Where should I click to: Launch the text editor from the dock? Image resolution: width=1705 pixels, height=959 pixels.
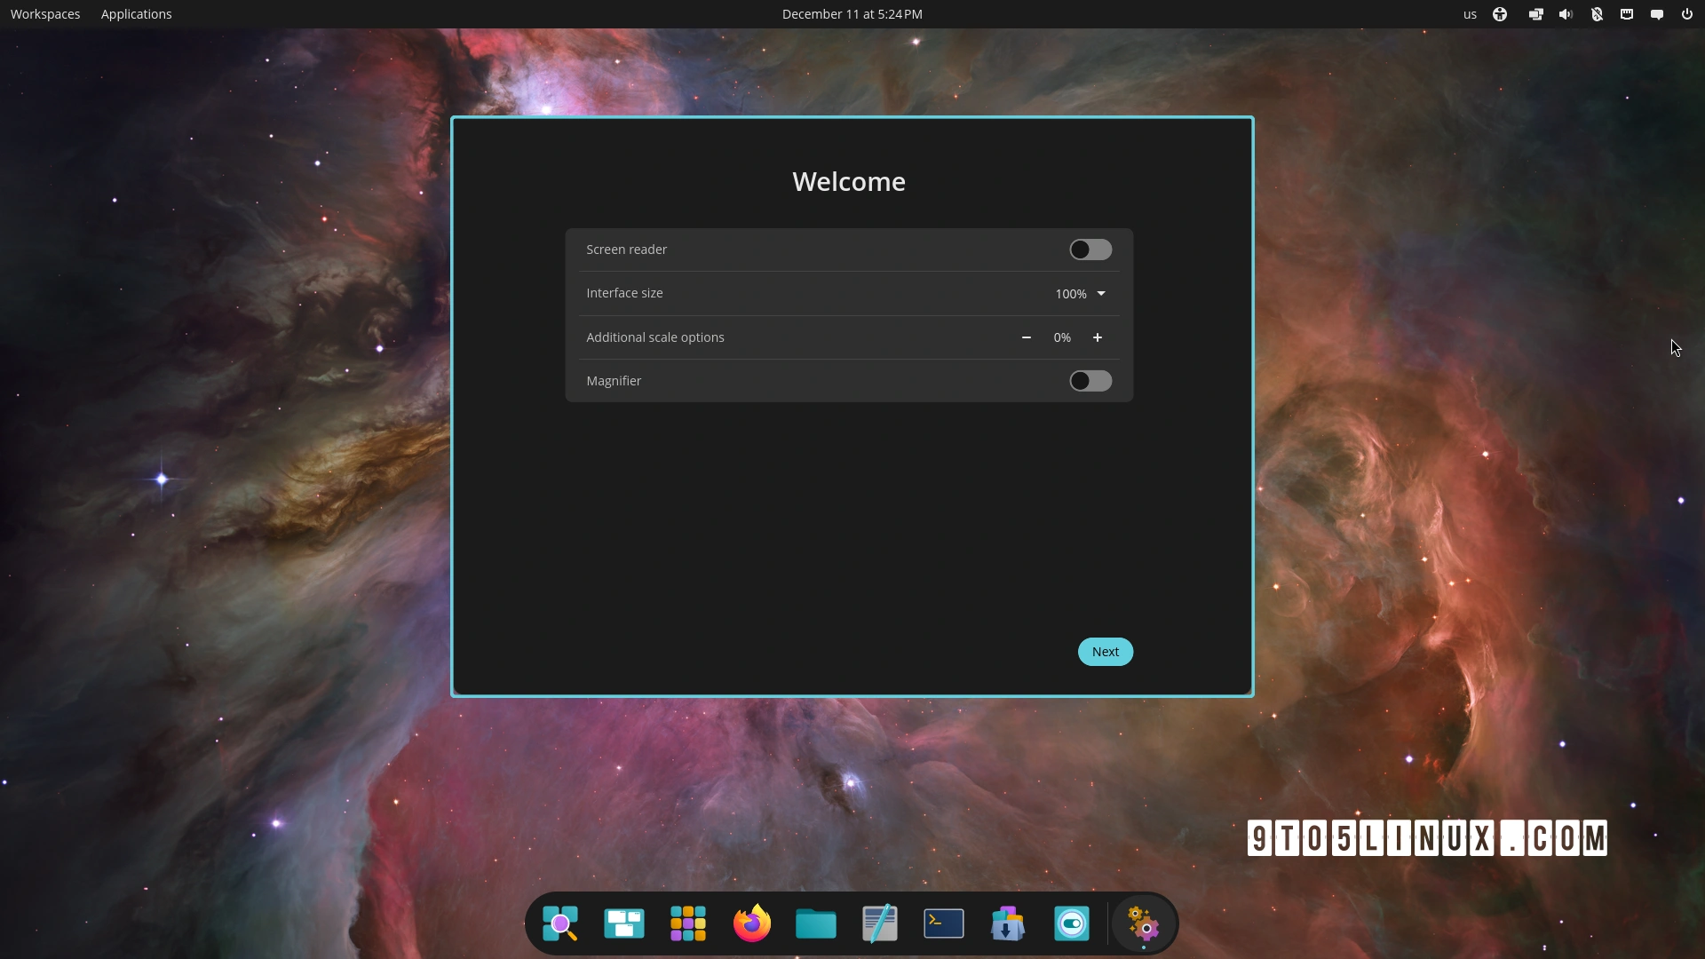pyautogui.click(x=880, y=924)
